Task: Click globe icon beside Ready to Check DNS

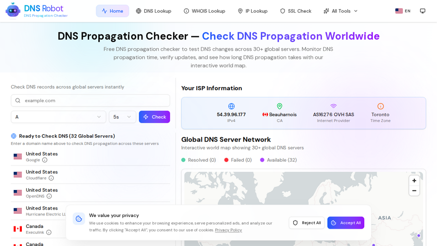Action: coord(14,136)
